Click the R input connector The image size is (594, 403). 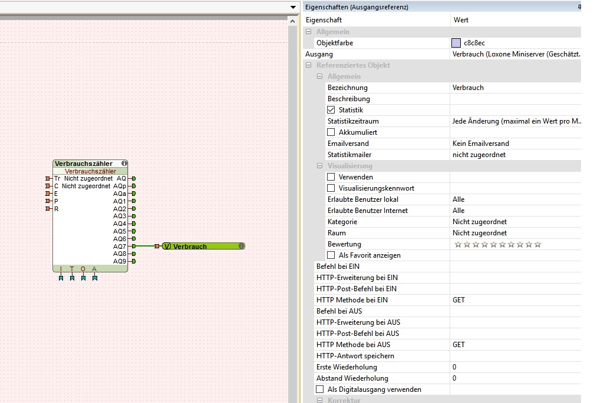[x=48, y=209]
